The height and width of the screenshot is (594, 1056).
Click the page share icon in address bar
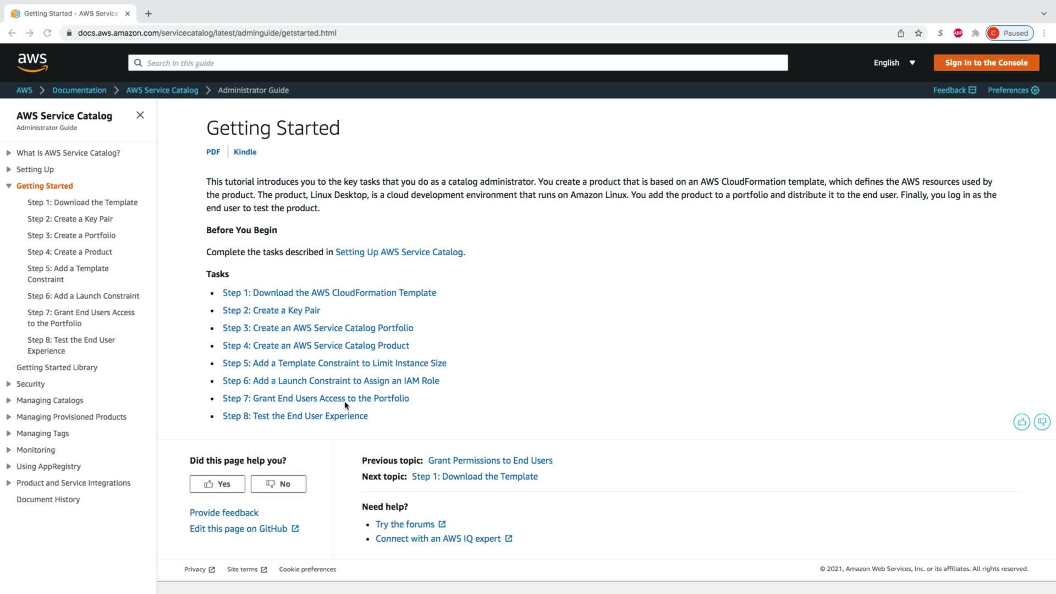[901, 33]
